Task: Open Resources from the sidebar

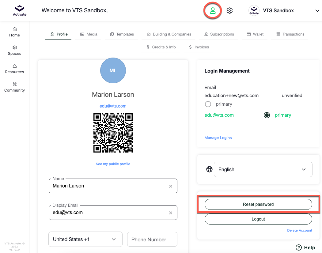Action: pyautogui.click(x=14, y=69)
